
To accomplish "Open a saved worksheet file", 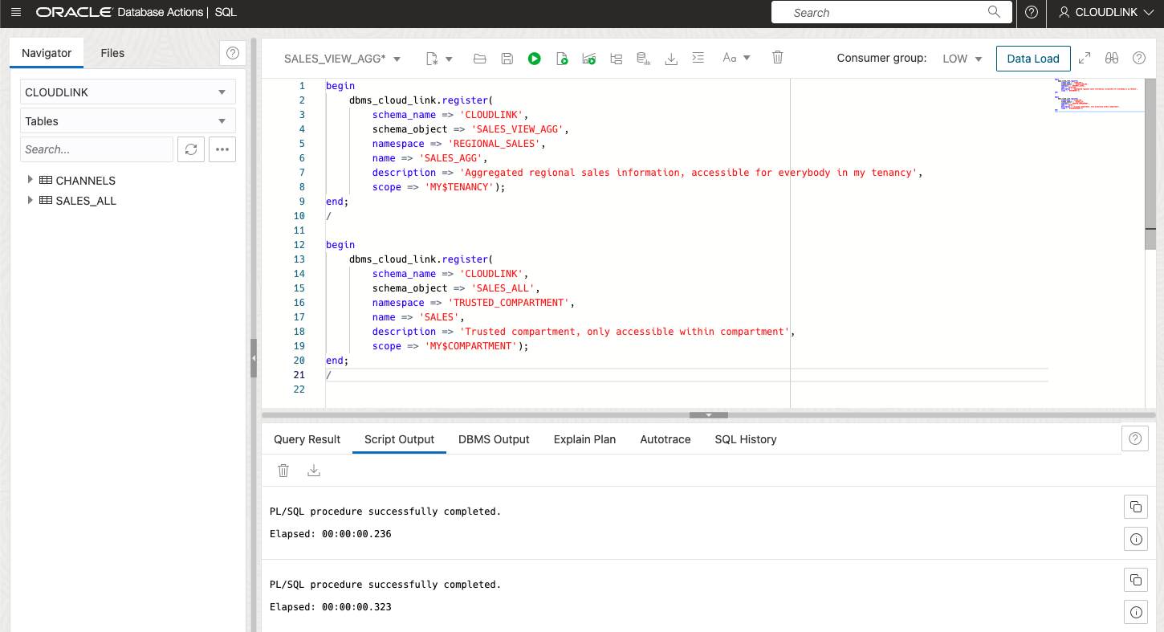I will click(479, 57).
